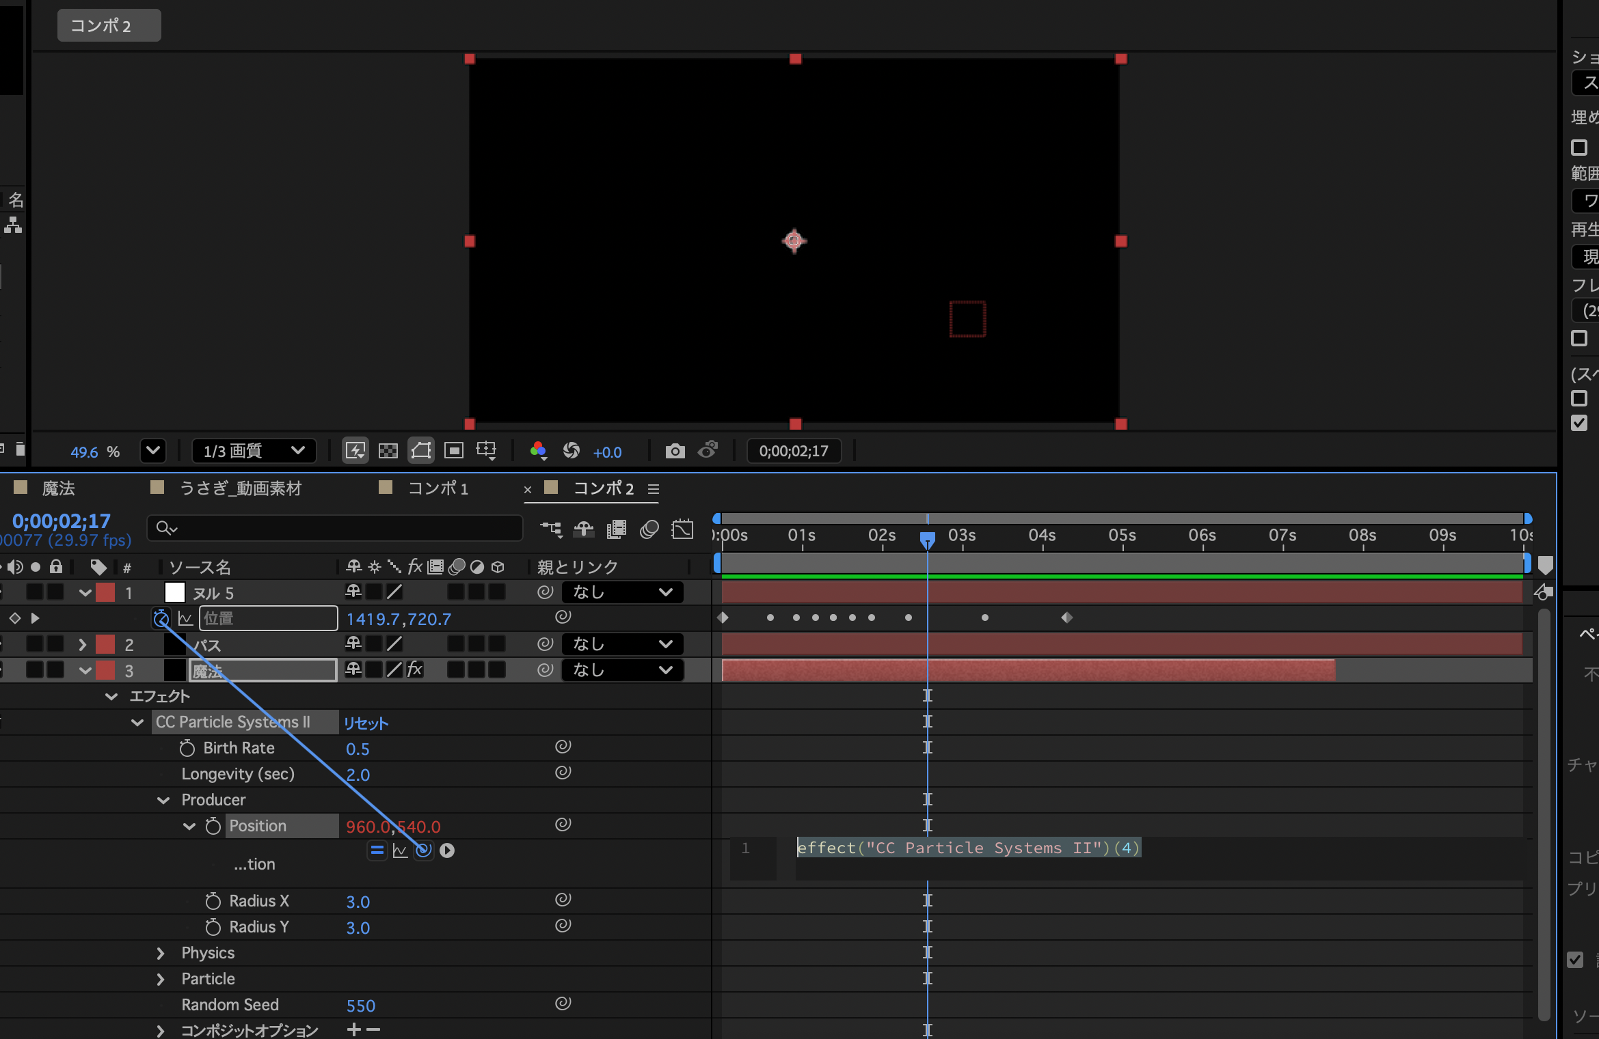Screen dimensions: 1599x1039
Task: Click the Region of Interest icon
Action: point(454,451)
